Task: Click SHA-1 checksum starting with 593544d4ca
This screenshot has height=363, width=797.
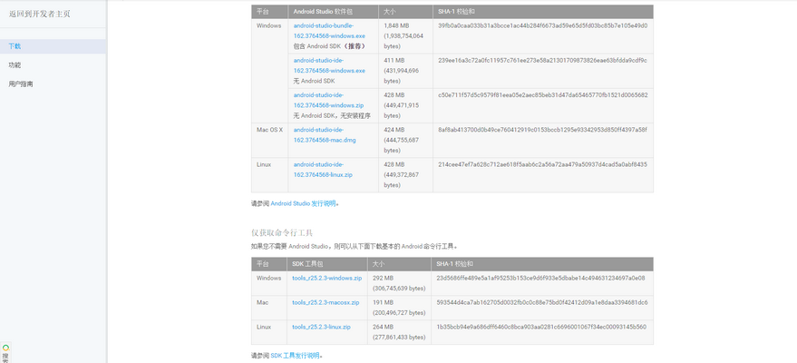Action: (542, 302)
